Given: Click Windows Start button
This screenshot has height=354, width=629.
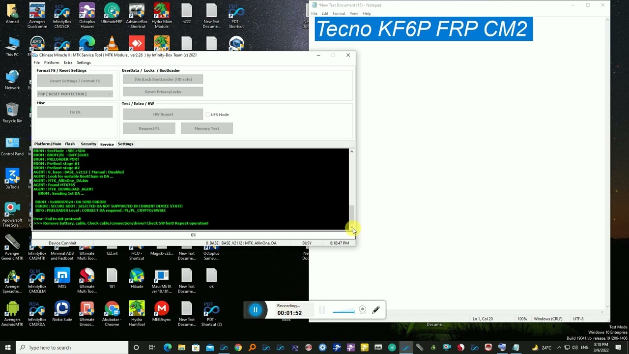Looking at the screenshot, I should (7, 348).
